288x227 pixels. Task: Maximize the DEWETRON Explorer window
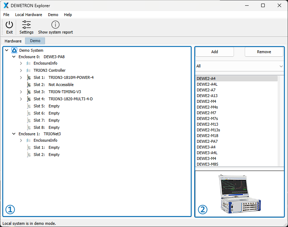pos(263,5)
